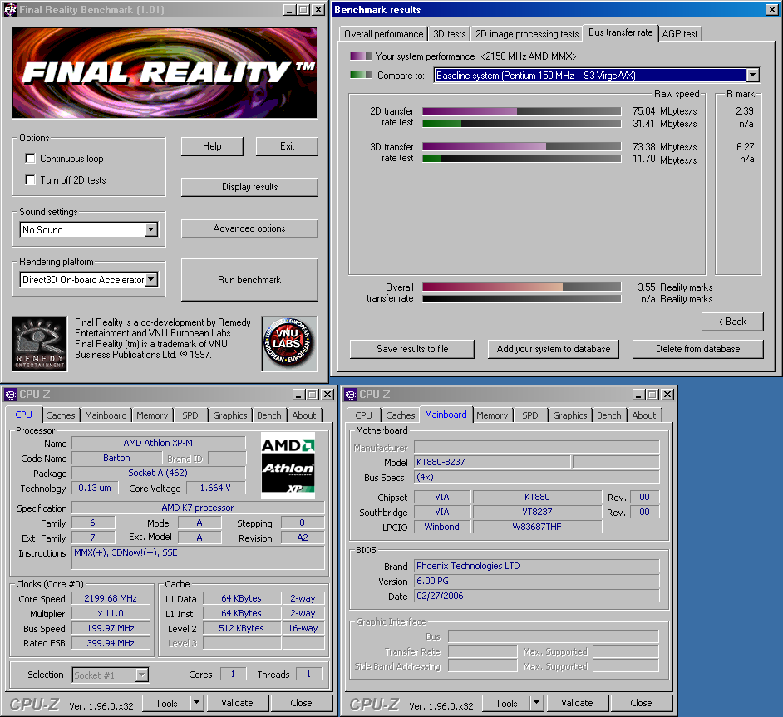Viewport: 783px width, 717px height.
Task: Open the 2D image processing tests tab
Action: (x=527, y=34)
